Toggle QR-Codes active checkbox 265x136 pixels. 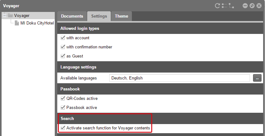click(x=63, y=98)
